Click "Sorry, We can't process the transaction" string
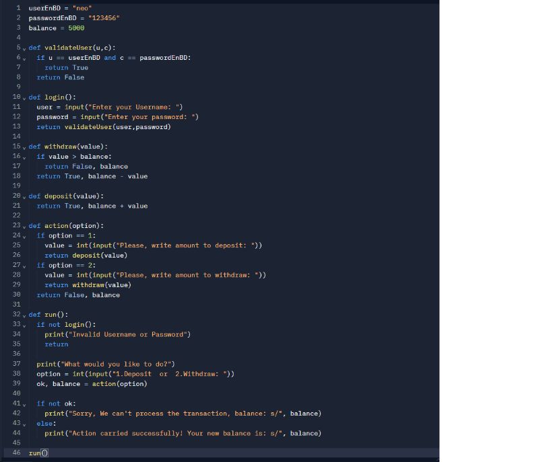Screen dimensions: 543x462 (174, 414)
